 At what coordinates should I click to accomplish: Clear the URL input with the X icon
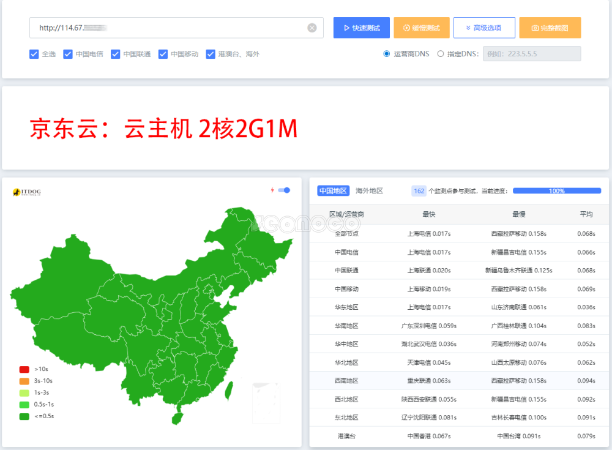(x=312, y=28)
